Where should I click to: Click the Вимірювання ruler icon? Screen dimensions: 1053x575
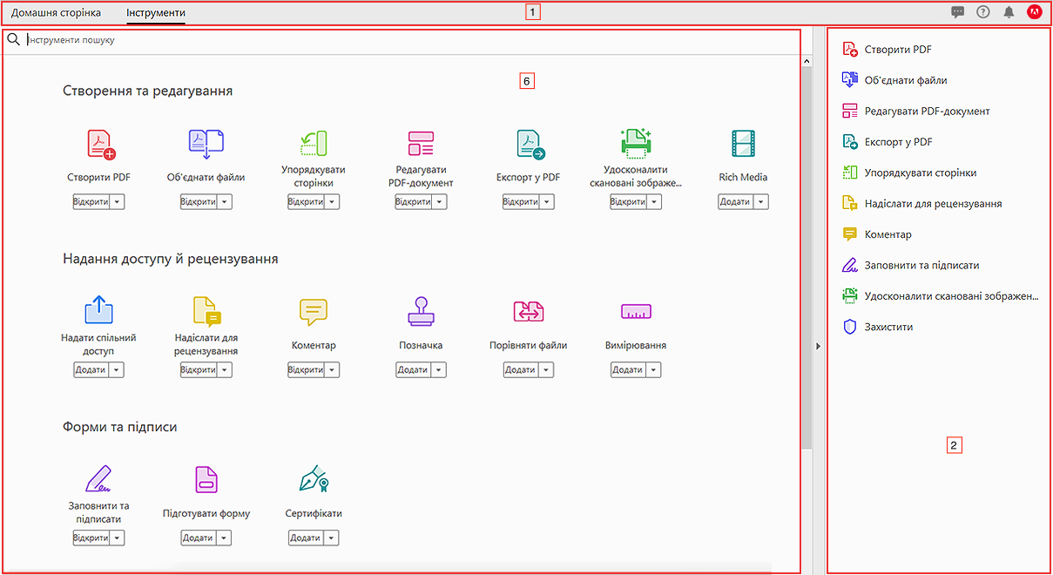tap(636, 312)
